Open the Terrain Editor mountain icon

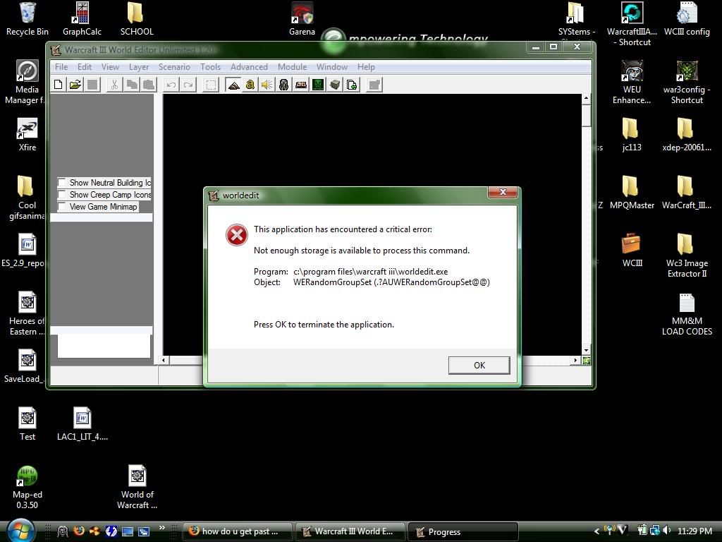pos(233,85)
